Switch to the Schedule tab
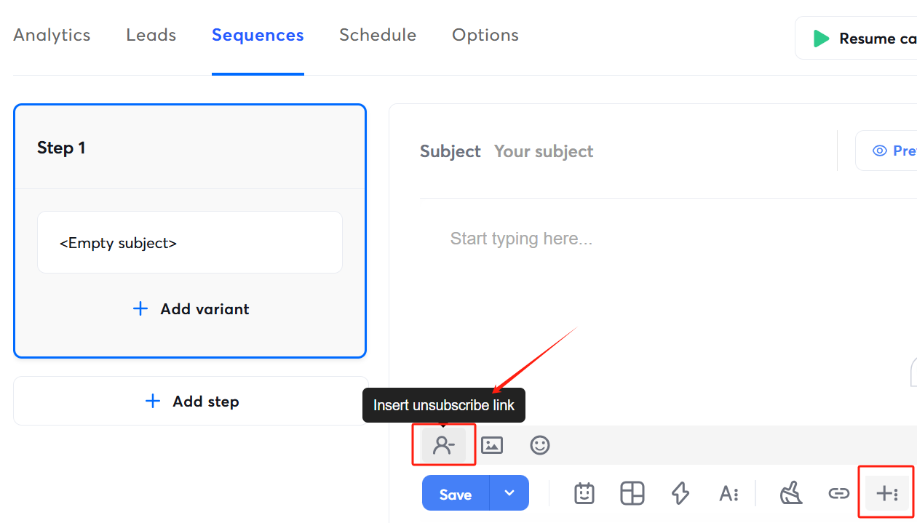Screen dimensions: 917x523 pos(378,34)
